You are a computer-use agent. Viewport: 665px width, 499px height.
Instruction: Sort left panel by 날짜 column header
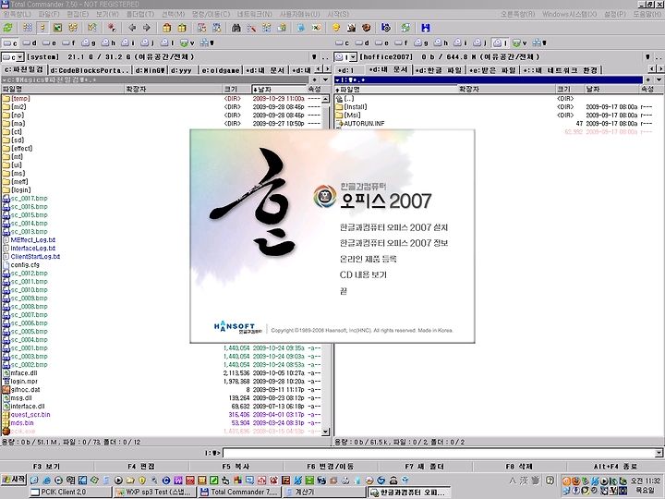tap(279, 89)
